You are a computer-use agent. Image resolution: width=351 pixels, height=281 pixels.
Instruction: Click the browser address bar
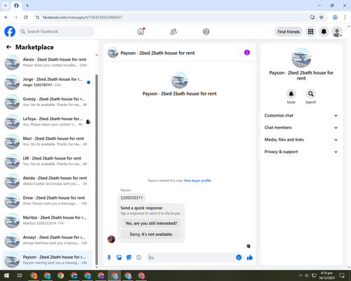coord(173,18)
